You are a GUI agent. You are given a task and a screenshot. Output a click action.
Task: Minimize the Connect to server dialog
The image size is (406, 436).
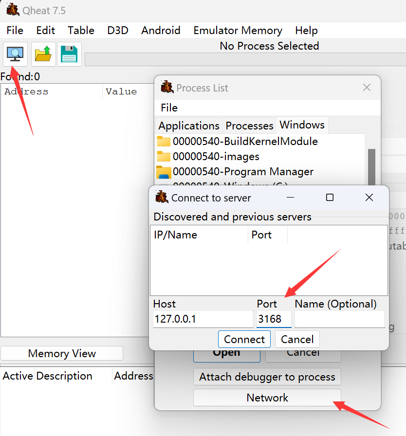point(291,198)
